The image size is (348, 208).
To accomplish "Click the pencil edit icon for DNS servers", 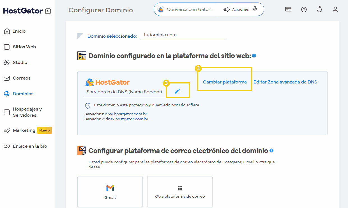I will pyautogui.click(x=178, y=91).
